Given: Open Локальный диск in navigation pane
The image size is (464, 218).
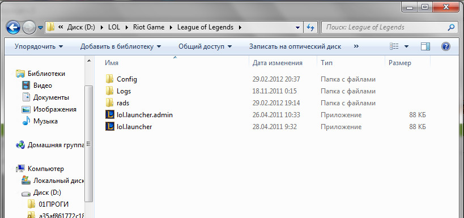Looking at the screenshot, I should click(x=58, y=181).
